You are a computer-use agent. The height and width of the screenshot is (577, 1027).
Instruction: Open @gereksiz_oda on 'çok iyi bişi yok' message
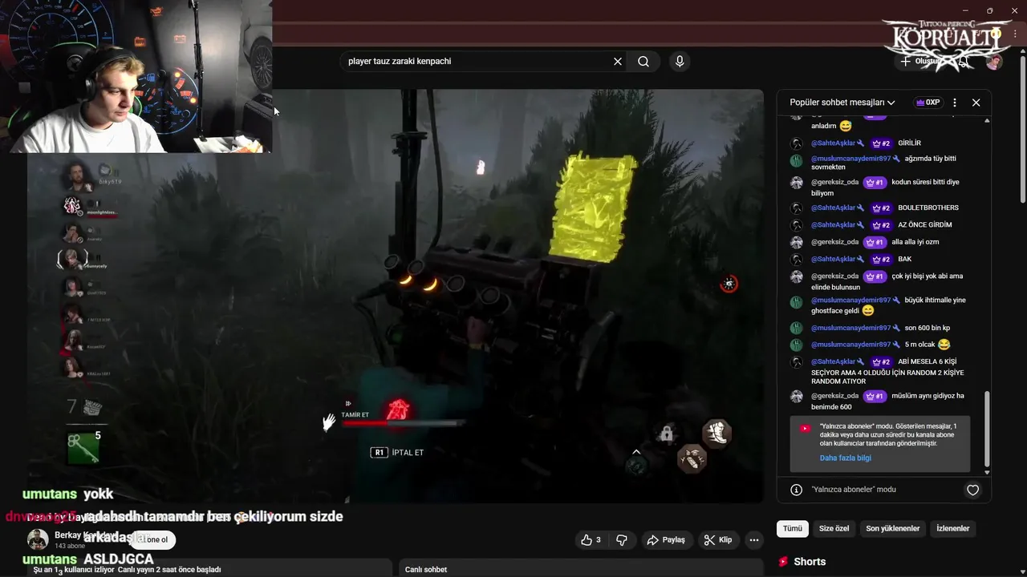pos(834,276)
